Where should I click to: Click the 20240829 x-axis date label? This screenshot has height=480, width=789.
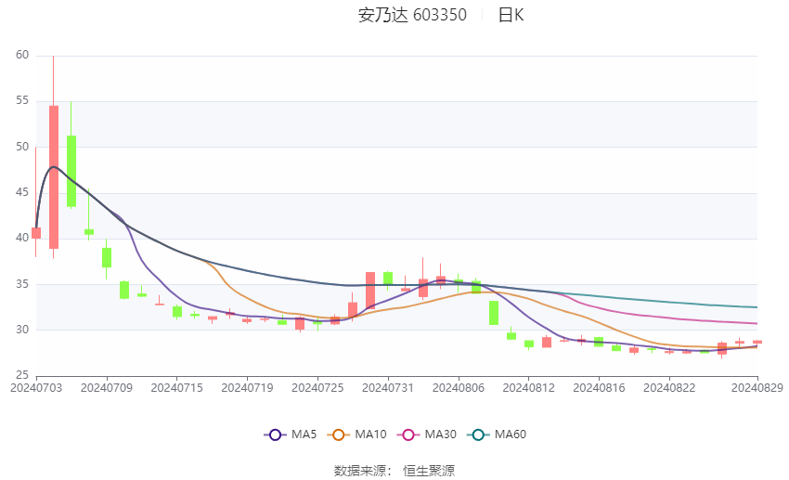tap(757, 388)
